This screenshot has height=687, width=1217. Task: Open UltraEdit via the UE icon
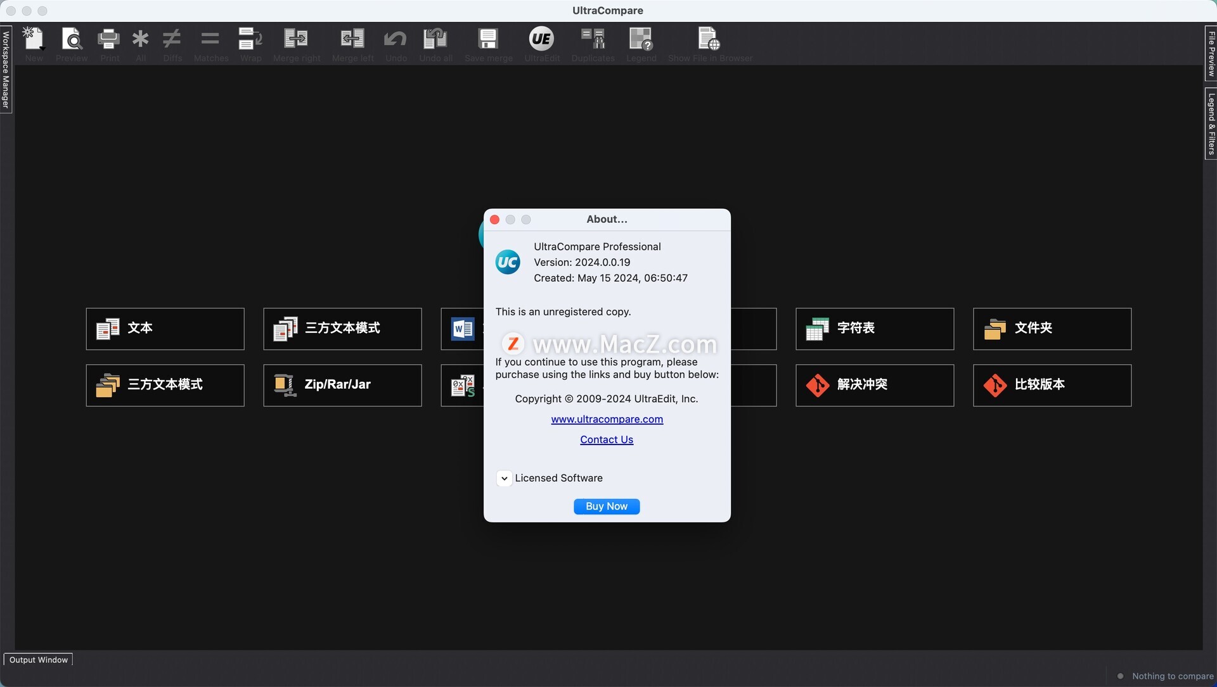pos(541,39)
